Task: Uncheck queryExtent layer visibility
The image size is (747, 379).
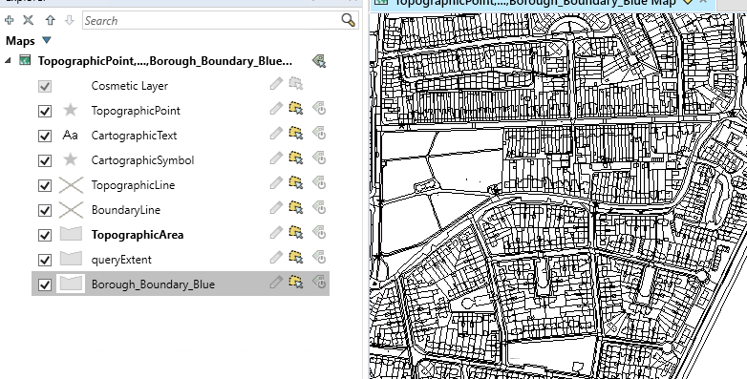Action: pyautogui.click(x=45, y=260)
